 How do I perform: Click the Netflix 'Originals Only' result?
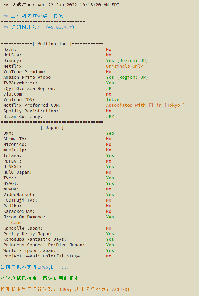coord(125,66)
